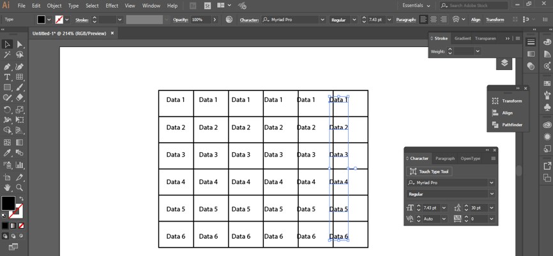Open the stroke color dropdown in control bar

point(66,20)
